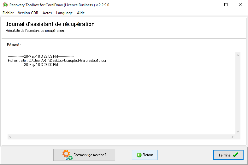This screenshot has height=165, width=248.
Task: Click the Recovery Toolbox app icon in title bar
Action: [5, 5]
